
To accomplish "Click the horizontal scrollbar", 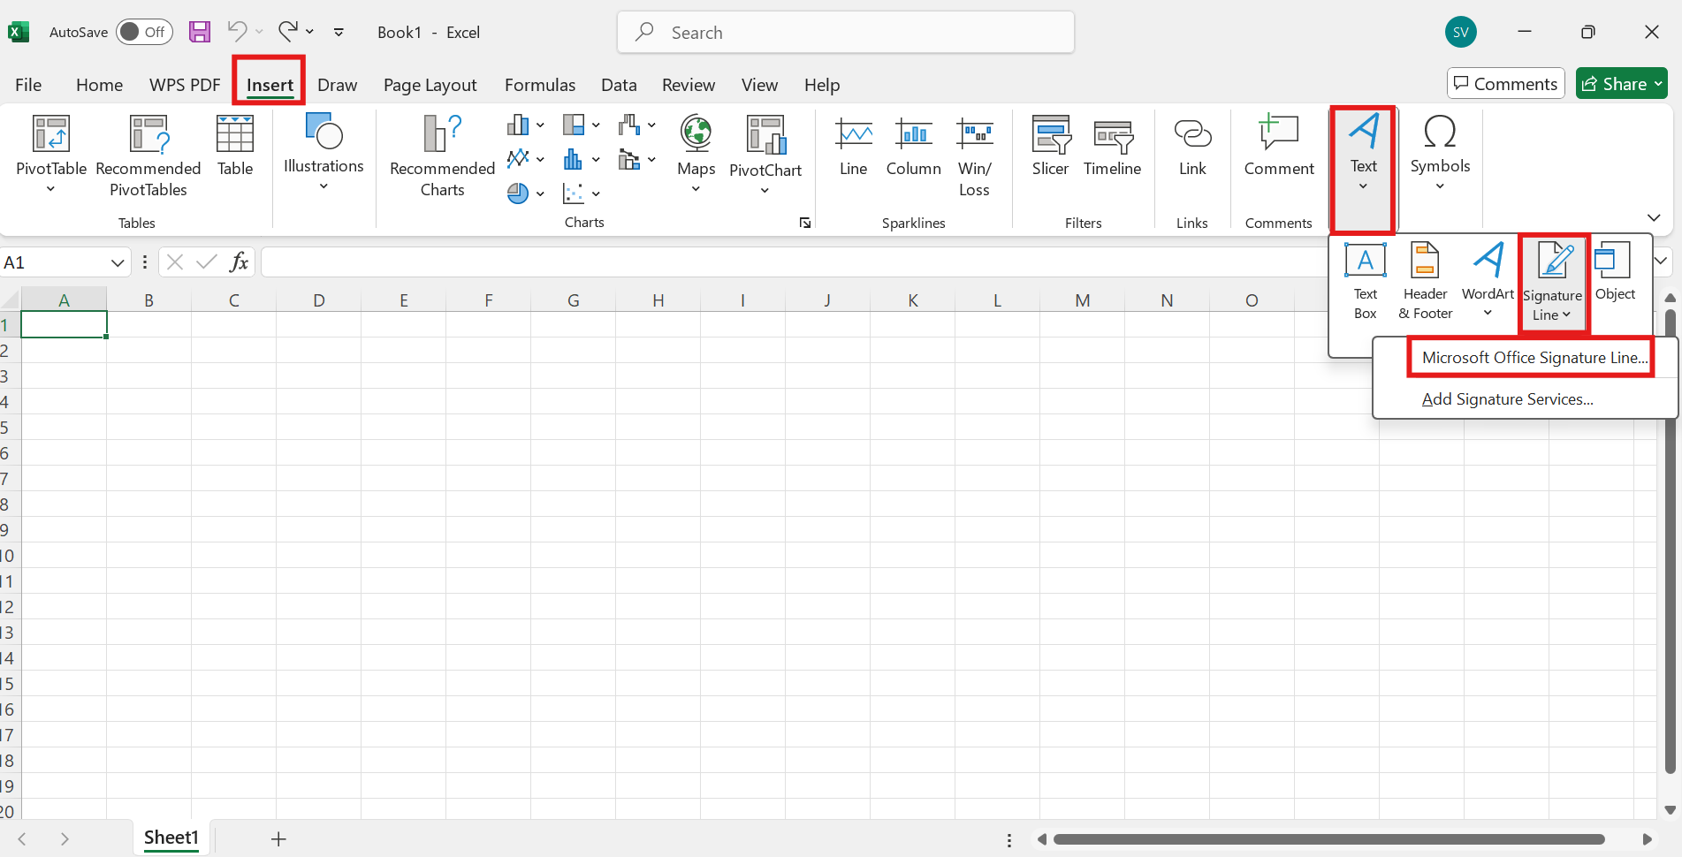I will [x=1328, y=839].
